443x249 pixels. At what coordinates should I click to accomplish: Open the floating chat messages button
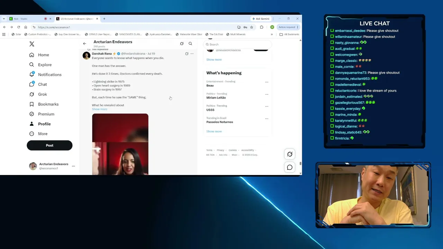point(290,167)
